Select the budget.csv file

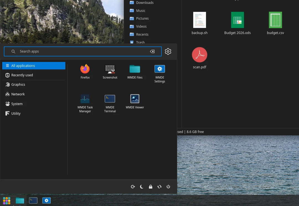coord(275,23)
